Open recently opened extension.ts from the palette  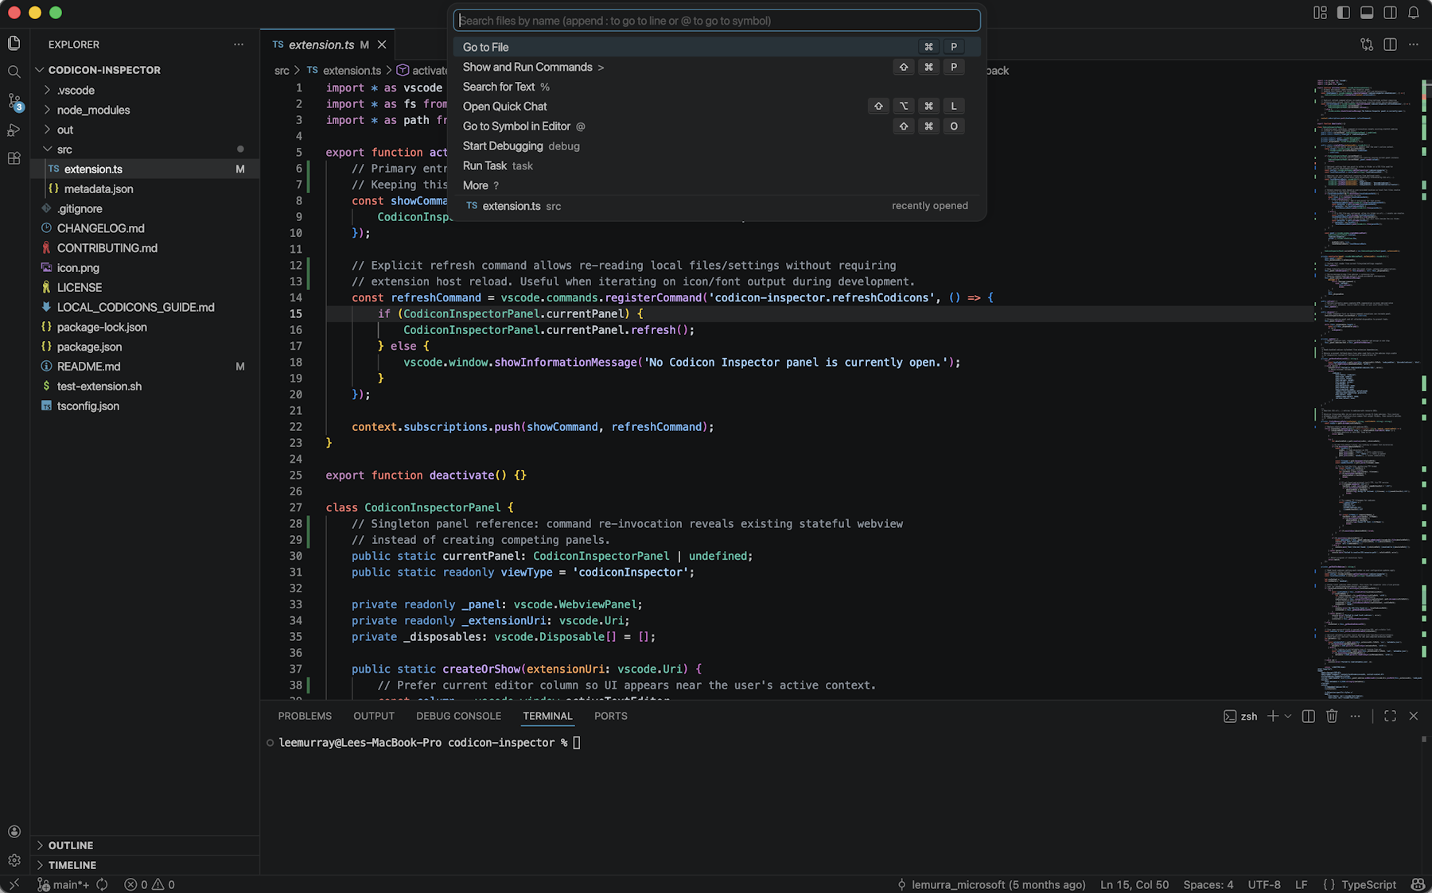click(512, 206)
